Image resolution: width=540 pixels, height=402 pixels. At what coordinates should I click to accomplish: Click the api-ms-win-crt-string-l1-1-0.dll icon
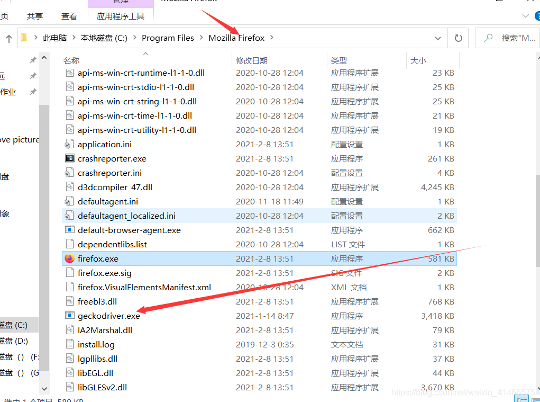[x=70, y=101]
